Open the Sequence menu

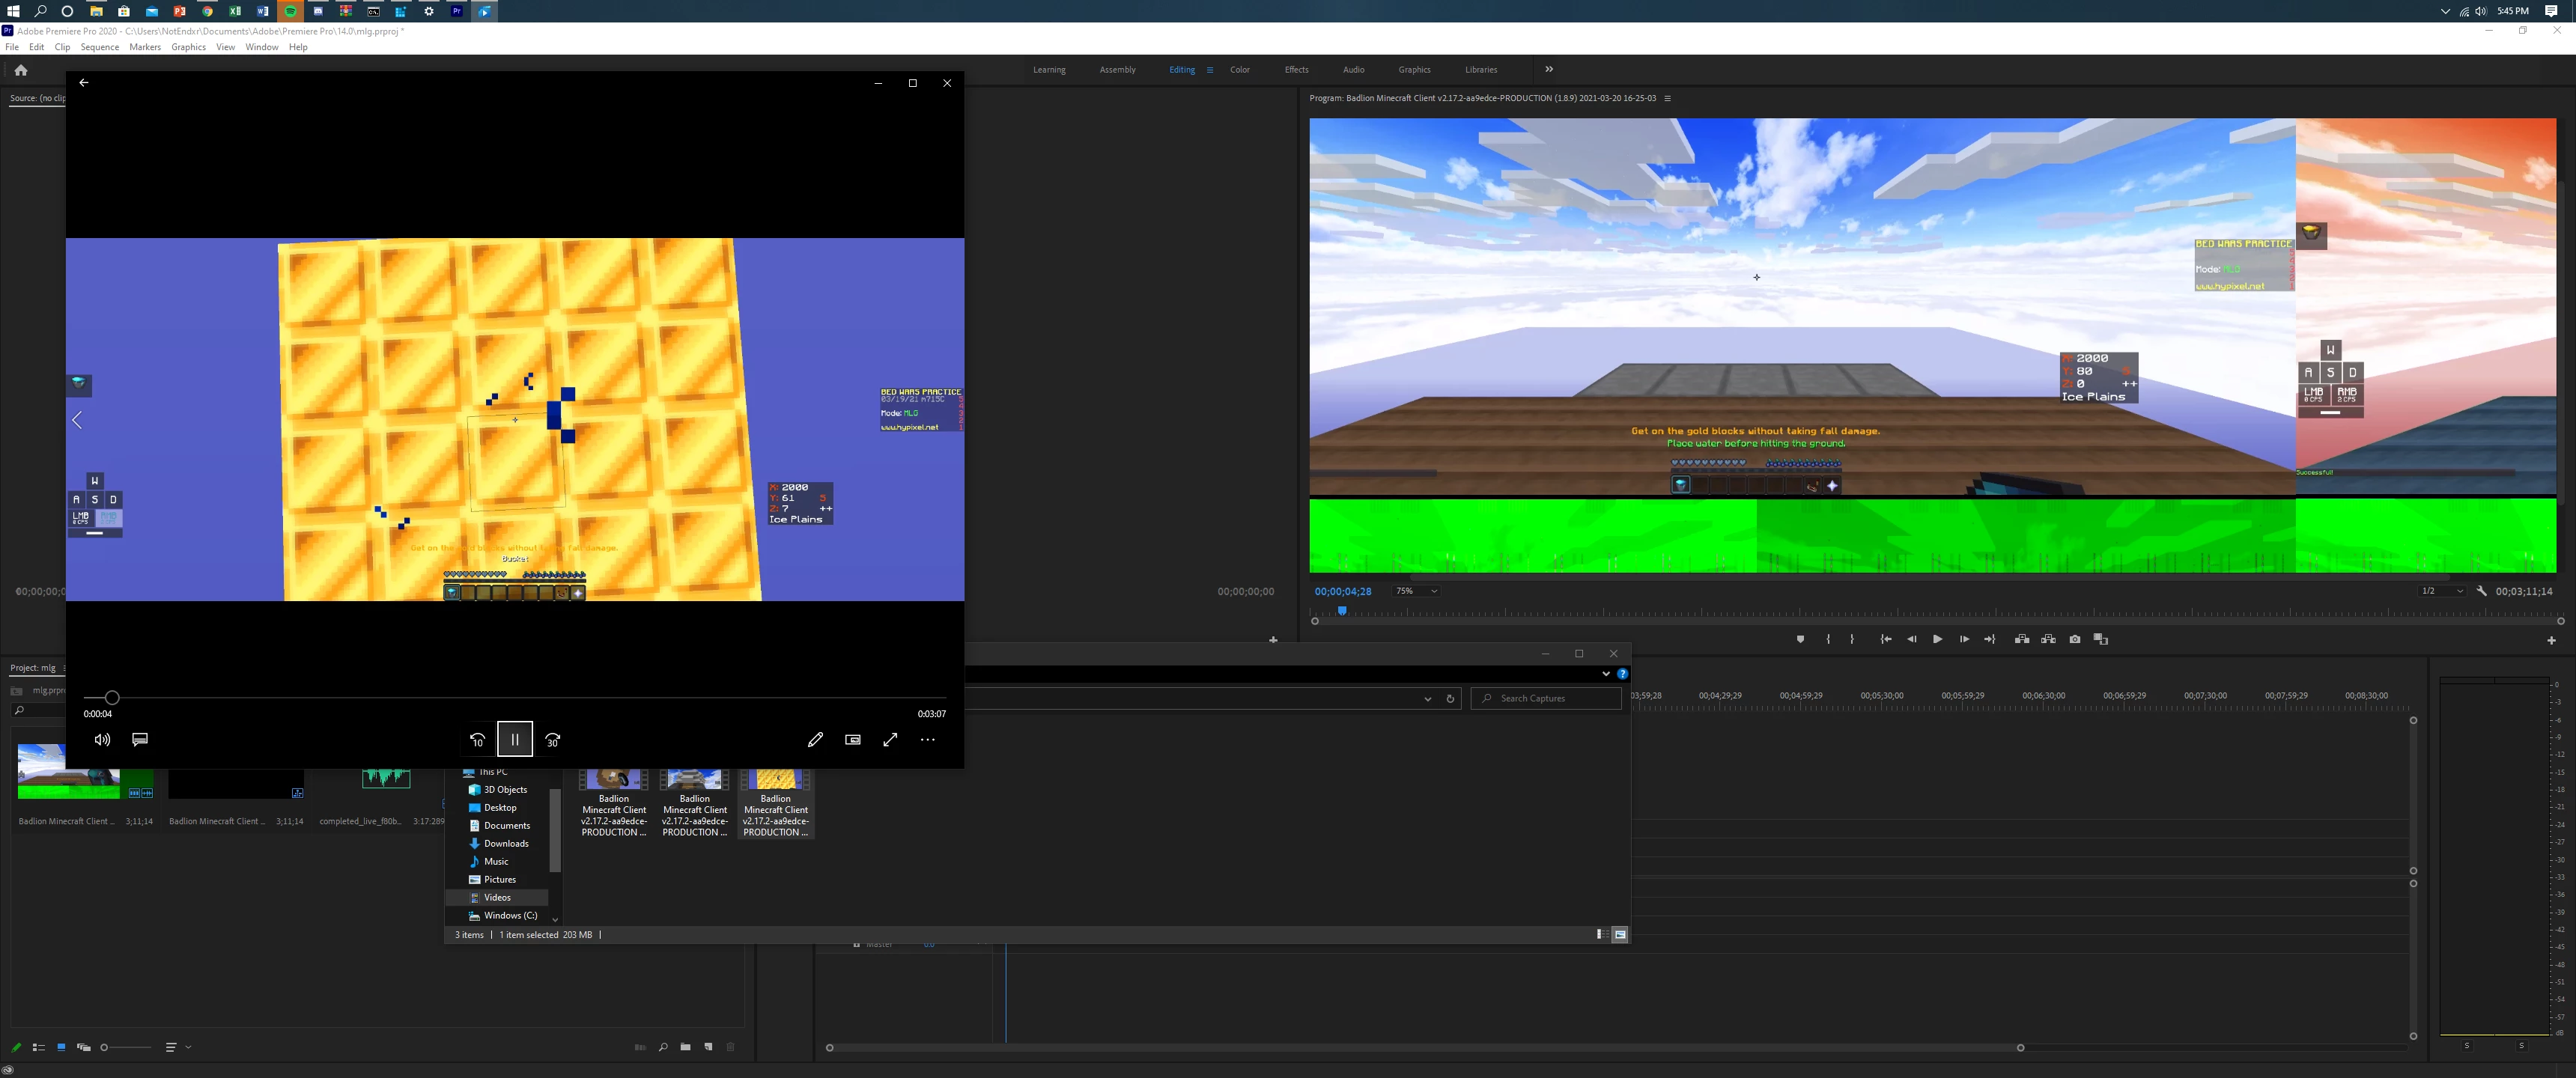[x=99, y=47]
